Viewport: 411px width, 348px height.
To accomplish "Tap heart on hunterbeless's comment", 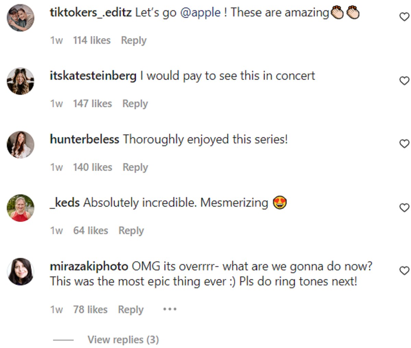I will [x=404, y=144].
